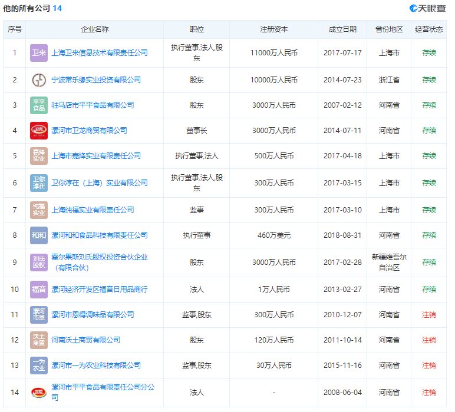Click the date 2015-11-16

pos(342,366)
